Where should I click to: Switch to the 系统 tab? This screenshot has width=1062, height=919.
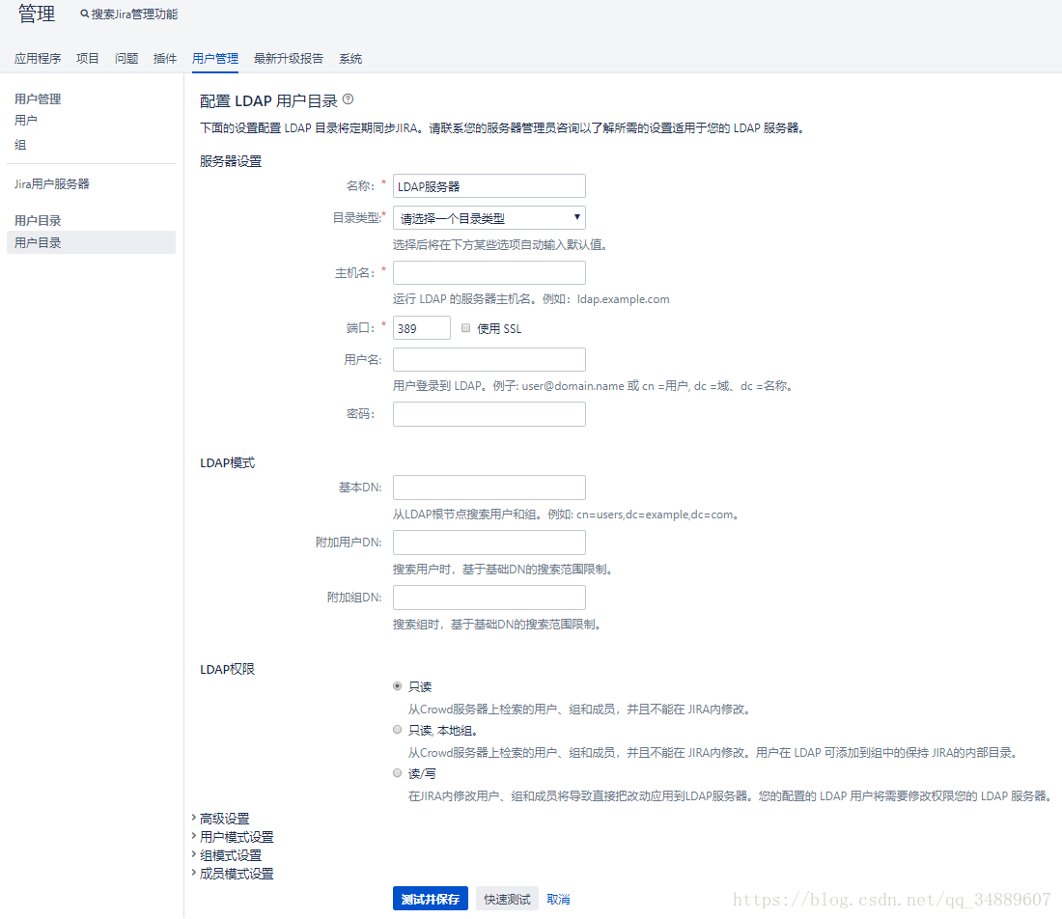(350, 58)
